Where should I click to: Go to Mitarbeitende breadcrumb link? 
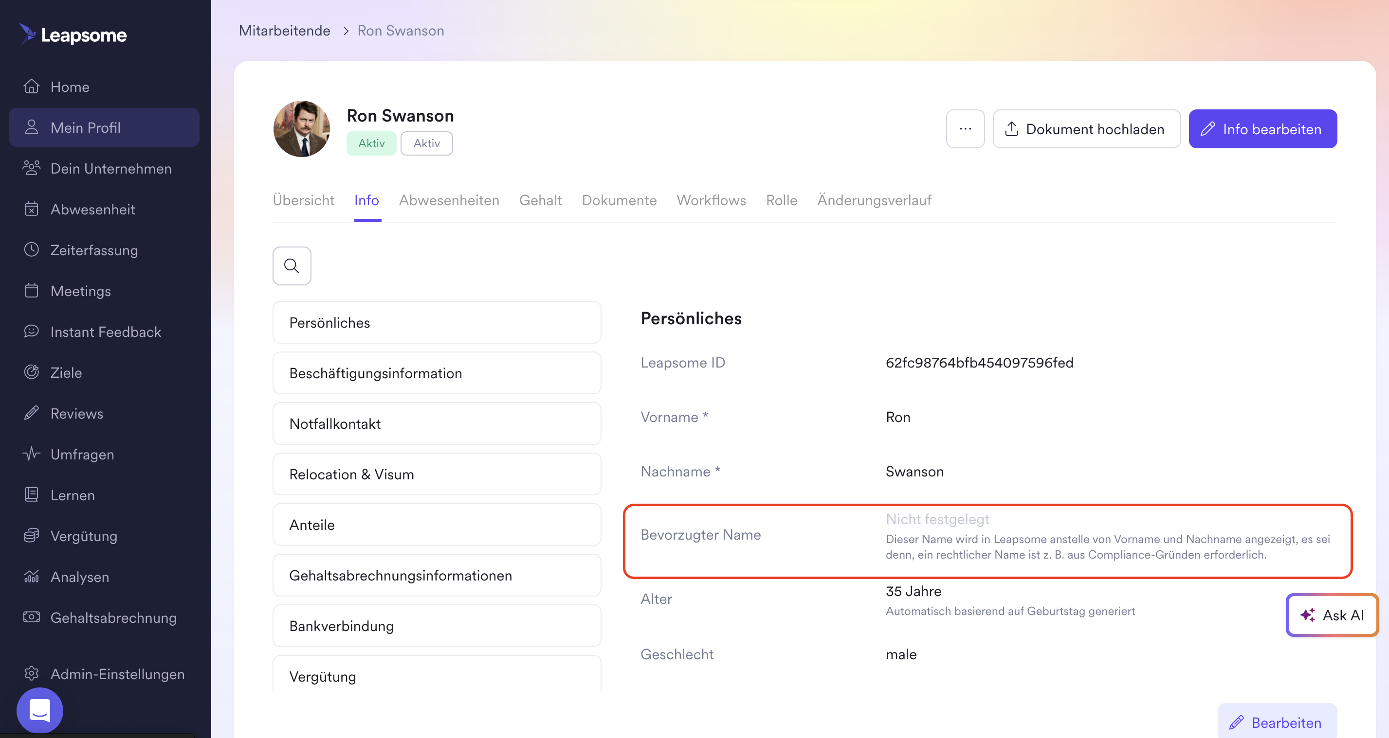[284, 31]
